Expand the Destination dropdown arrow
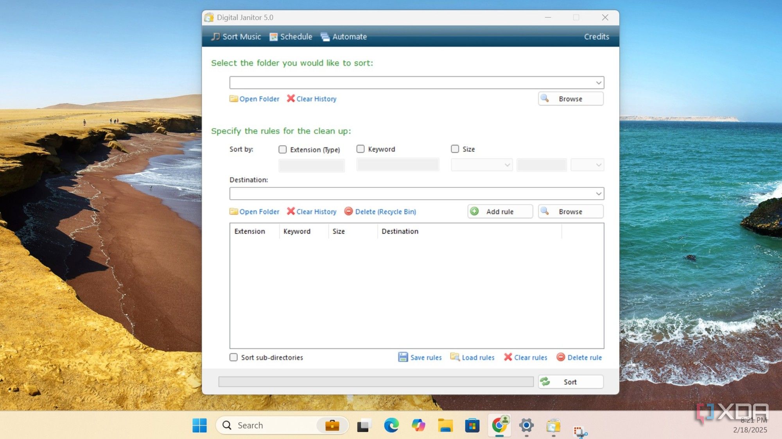Screen dimensions: 782x439 point(598,194)
